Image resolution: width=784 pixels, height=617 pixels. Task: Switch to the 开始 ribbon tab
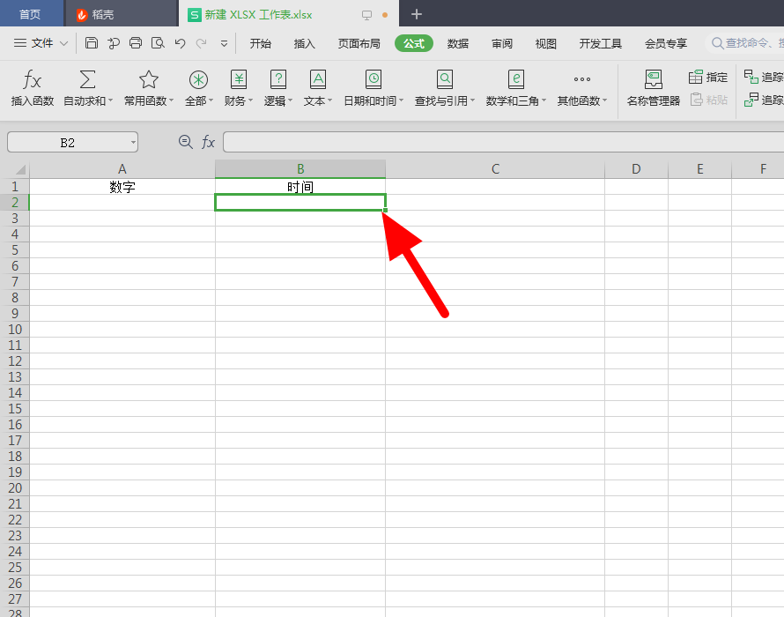pos(261,43)
